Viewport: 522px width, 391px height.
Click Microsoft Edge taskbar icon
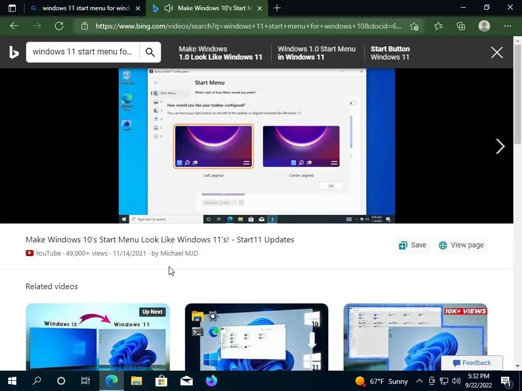[x=112, y=381]
